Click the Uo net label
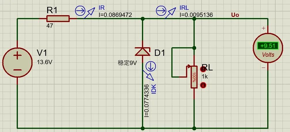290x132 pixels. pos(235,15)
